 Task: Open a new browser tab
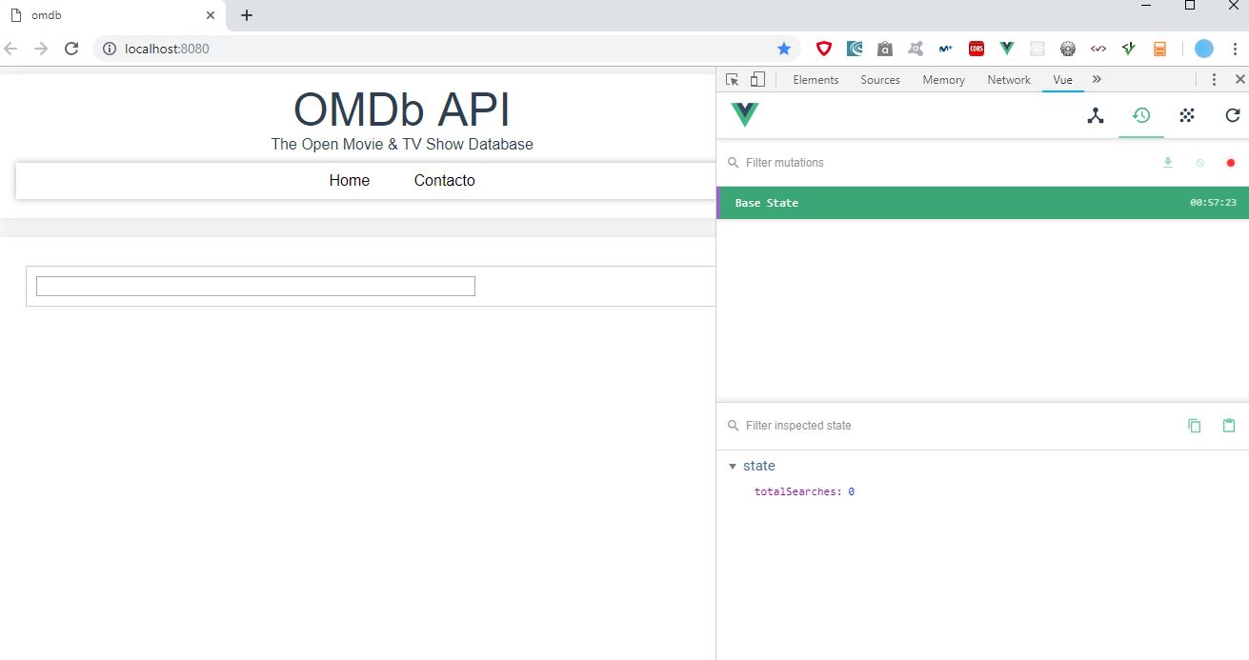click(247, 15)
